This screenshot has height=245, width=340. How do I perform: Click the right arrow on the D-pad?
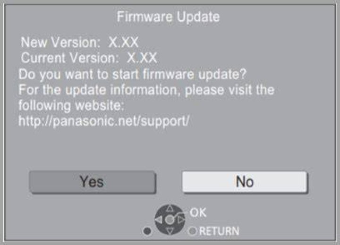click(181, 220)
